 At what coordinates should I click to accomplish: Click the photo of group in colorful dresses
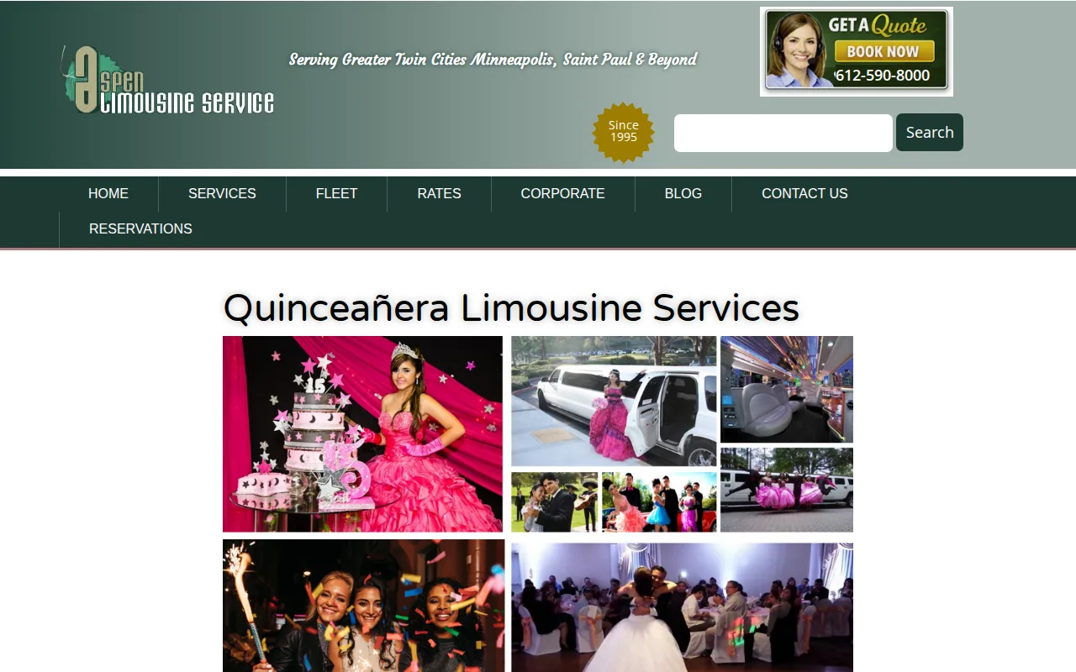(x=660, y=501)
